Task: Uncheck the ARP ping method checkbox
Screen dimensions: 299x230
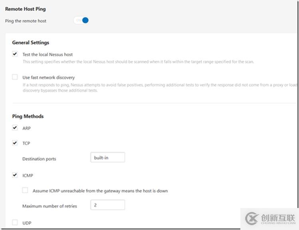Action: (15, 128)
